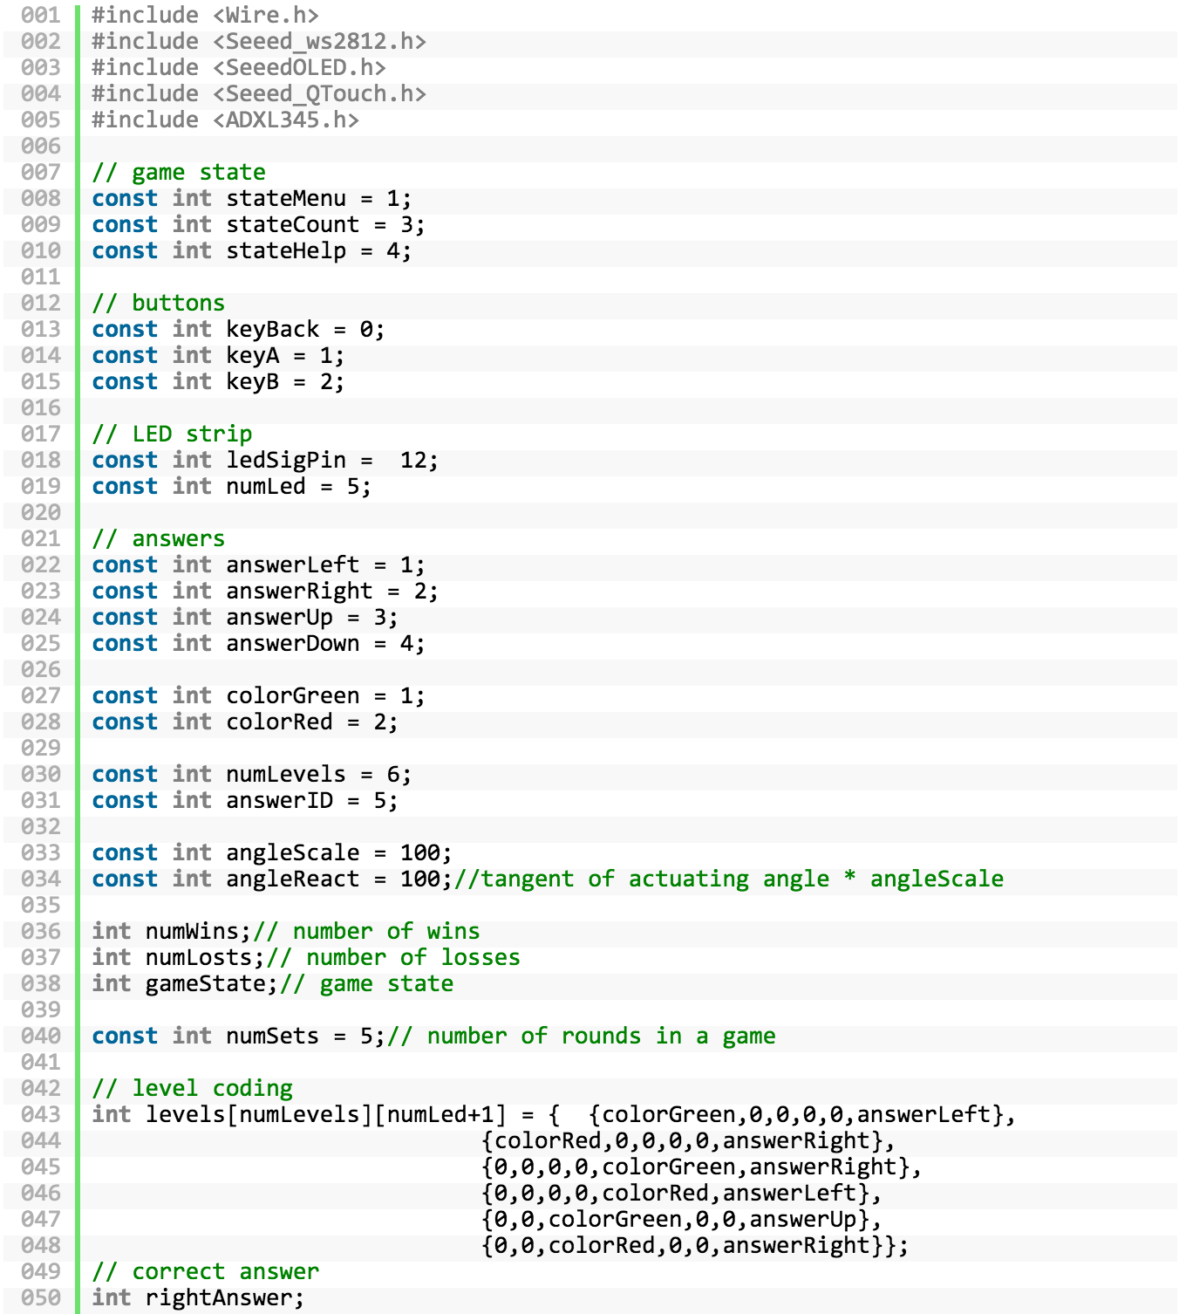Click 'const int keyB = 2;'
The width and height of the screenshot is (1179, 1314).
click(219, 381)
